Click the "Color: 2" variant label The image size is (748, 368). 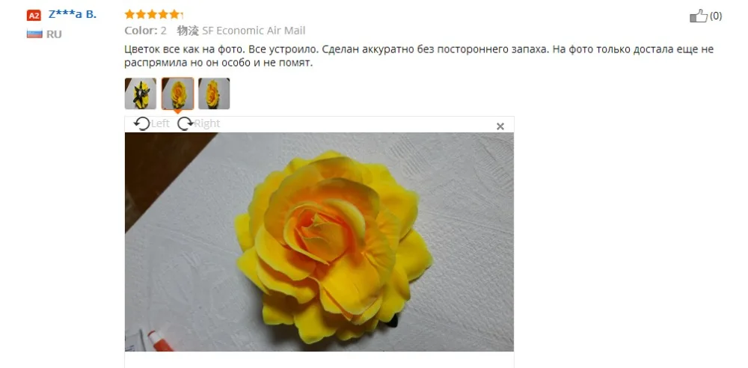(x=146, y=31)
